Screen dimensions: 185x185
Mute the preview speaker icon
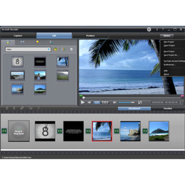point(115,102)
